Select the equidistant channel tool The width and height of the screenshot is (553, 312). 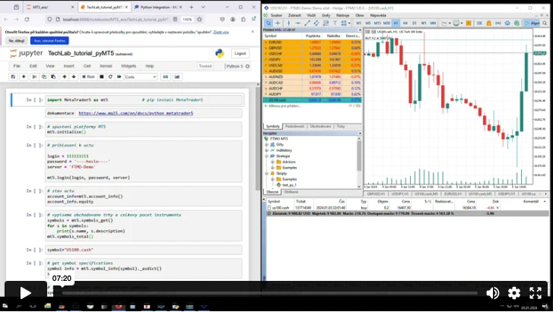[316, 23]
